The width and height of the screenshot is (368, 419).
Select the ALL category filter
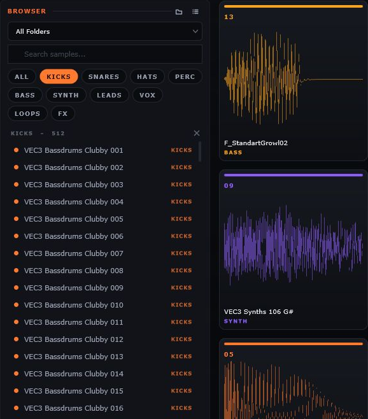click(22, 76)
